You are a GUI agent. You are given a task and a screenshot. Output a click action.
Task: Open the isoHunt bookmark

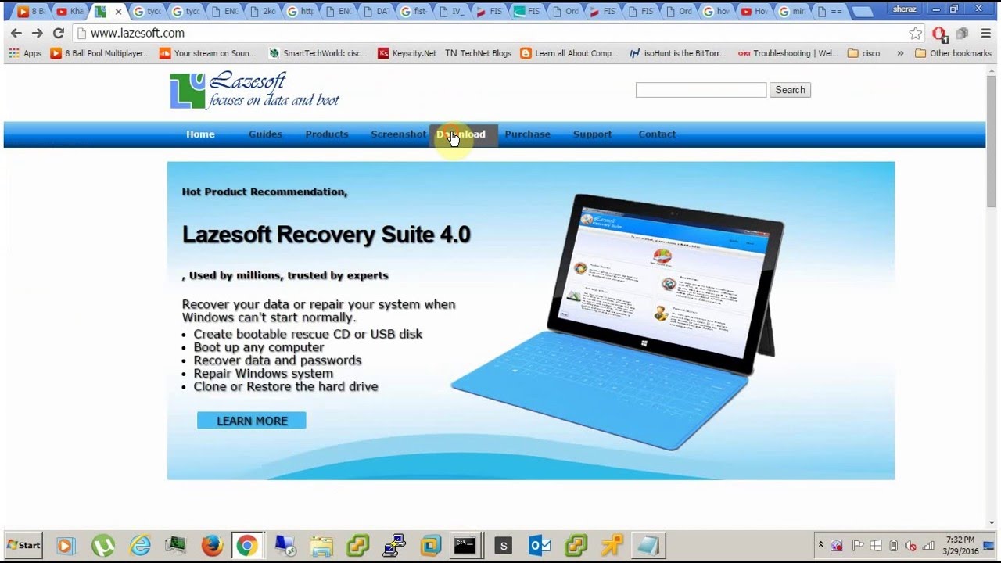pyautogui.click(x=678, y=53)
